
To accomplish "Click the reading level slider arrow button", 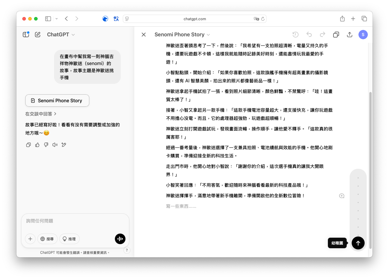I will [x=358, y=243].
